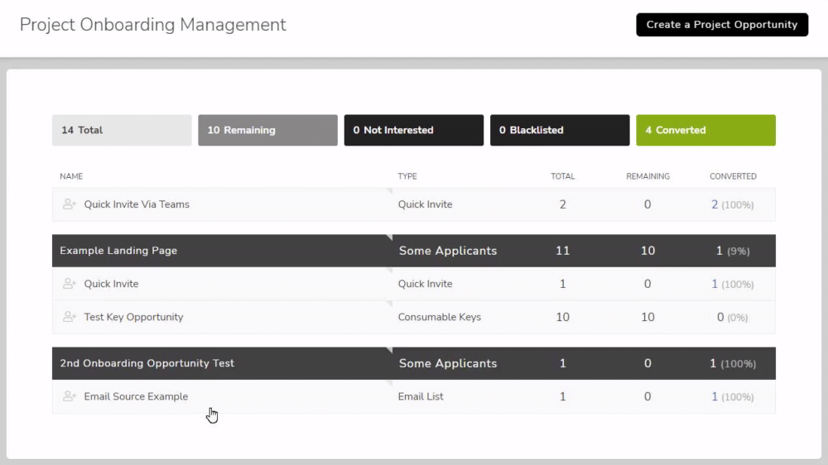828x465 pixels.
Task: Open the Test Key Opportunity row
Action: click(413, 317)
